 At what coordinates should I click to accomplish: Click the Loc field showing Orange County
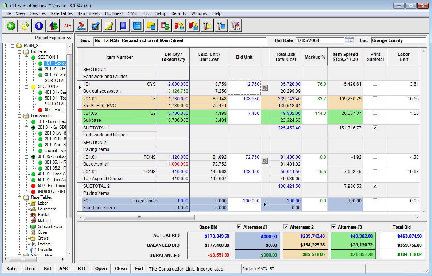[398, 40]
